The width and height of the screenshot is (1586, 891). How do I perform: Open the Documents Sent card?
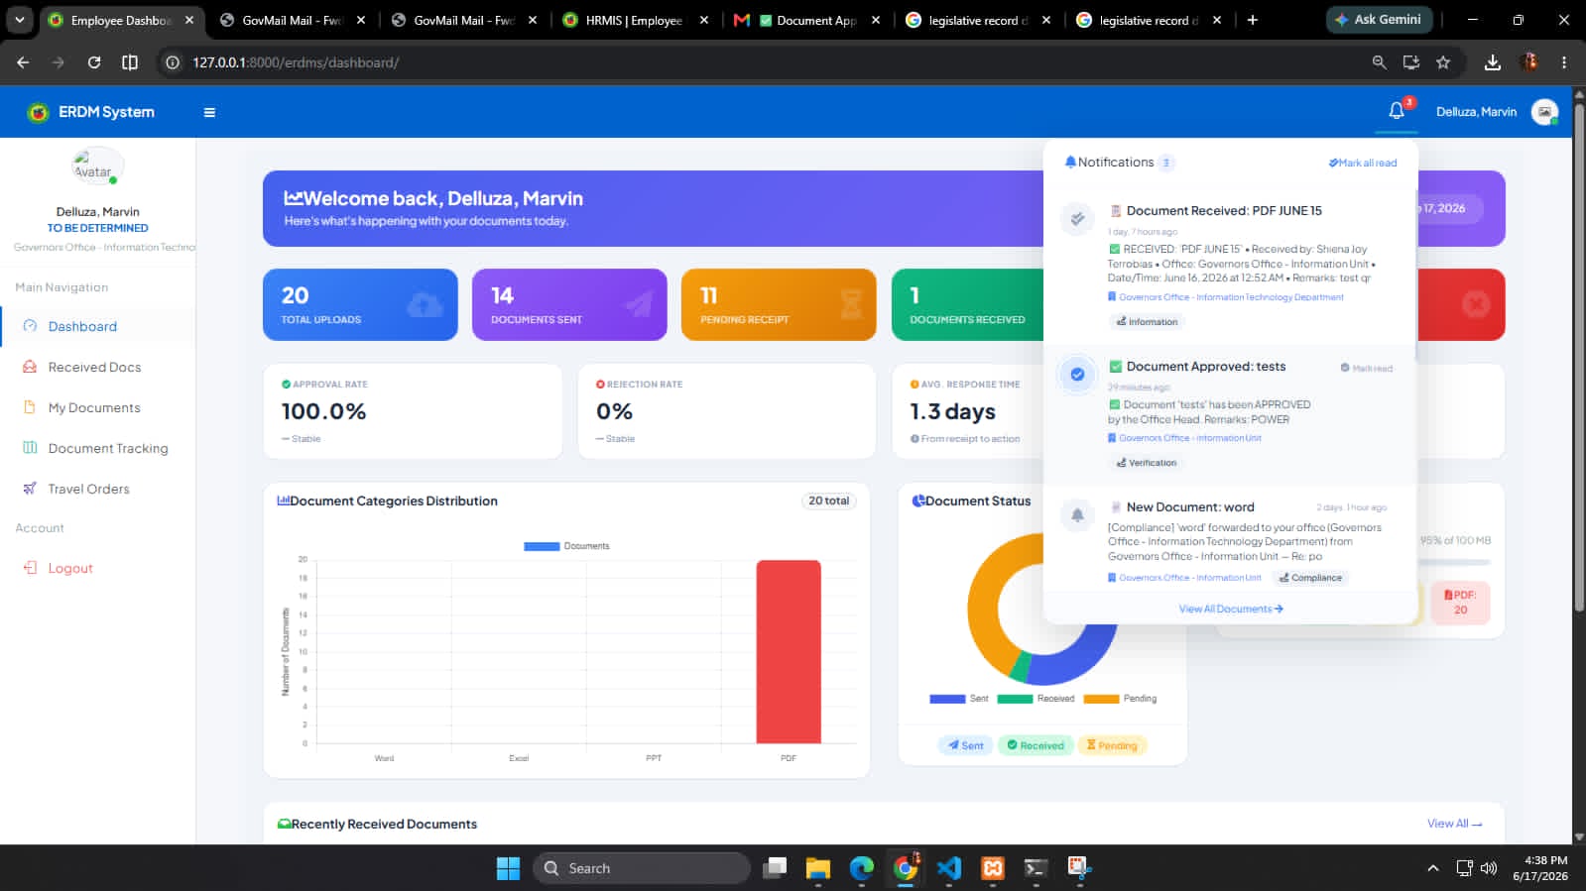click(569, 304)
